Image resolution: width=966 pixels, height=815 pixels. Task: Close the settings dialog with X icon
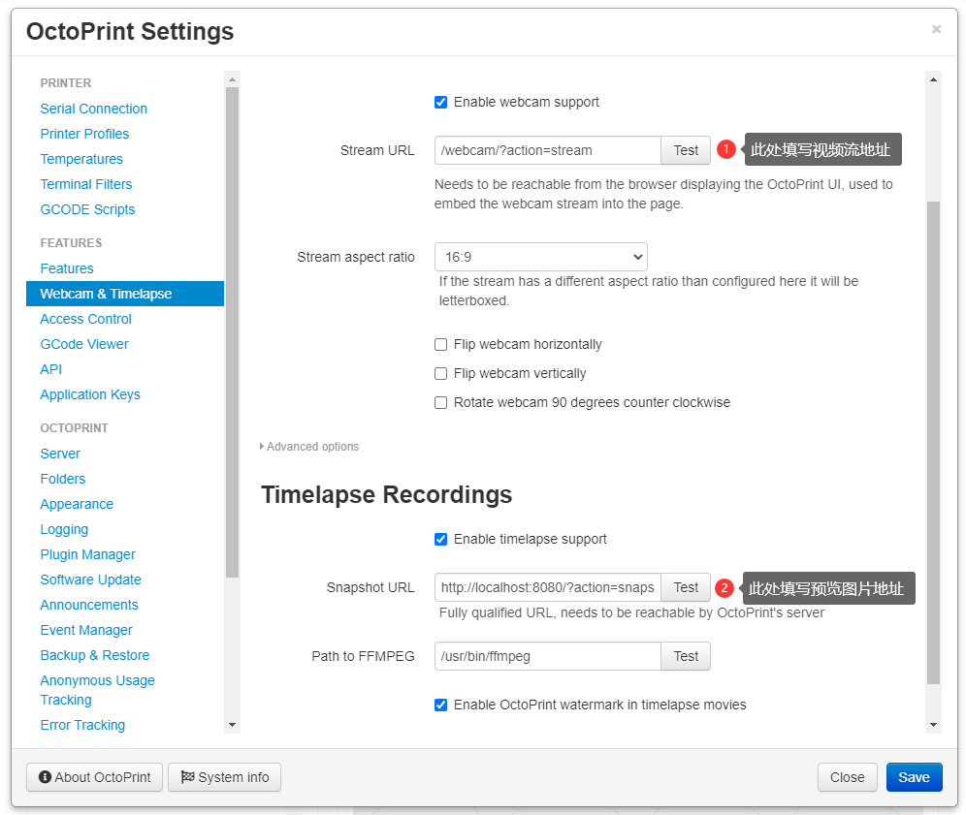point(936,29)
